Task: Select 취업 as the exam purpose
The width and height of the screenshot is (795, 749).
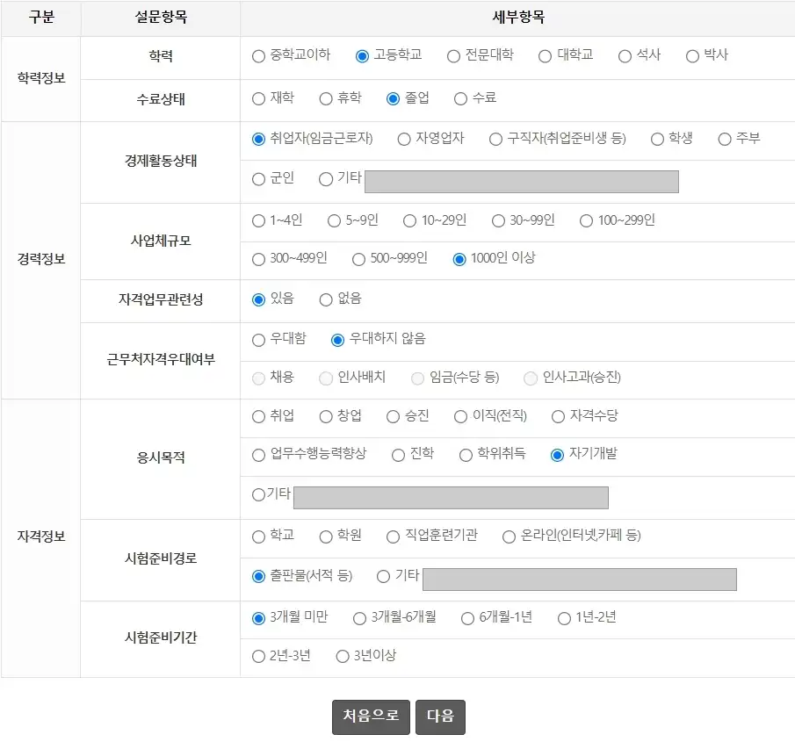Action: click(x=257, y=416)
